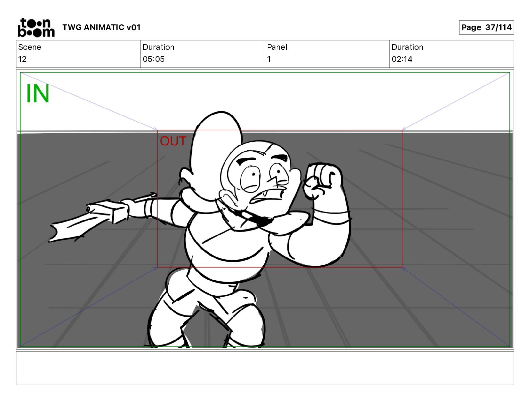This screenshot has height=409, width=530.
Task: Click the red 'OUT' camera label
Action: click(x=173, y=141)
